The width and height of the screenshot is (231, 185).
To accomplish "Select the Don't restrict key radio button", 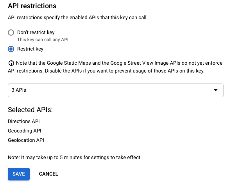I will 11,33.
